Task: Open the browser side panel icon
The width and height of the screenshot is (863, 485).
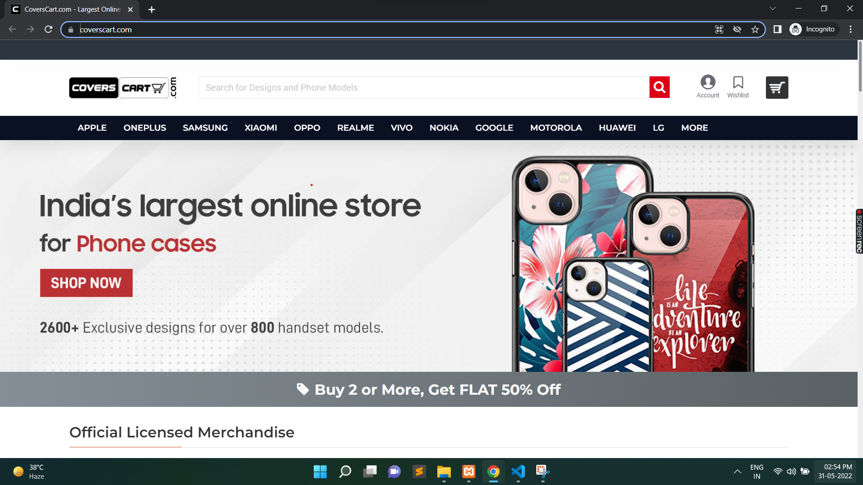Action: [777, 30]
